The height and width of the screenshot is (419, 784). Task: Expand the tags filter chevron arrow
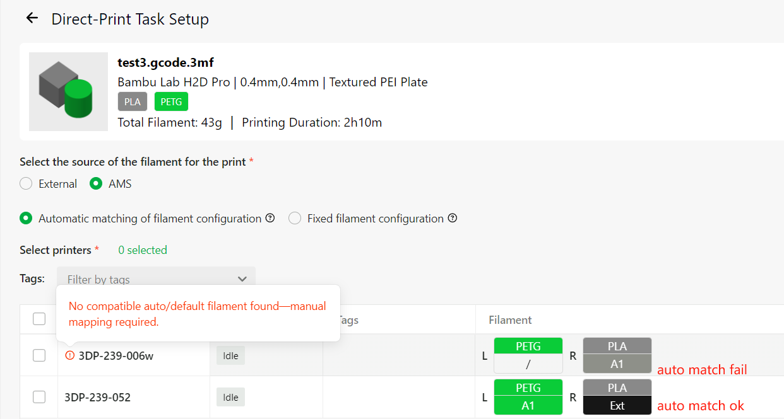[x=242, y=279]
